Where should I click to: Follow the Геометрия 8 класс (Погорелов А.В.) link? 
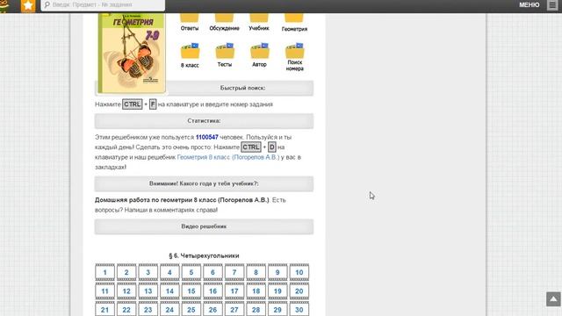click(x=228, y=157)
